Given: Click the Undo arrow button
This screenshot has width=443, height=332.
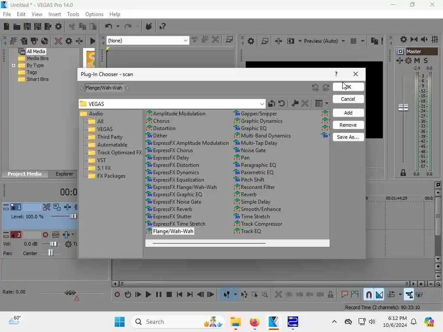Looking at the screenshot, I should pos(108,26).
